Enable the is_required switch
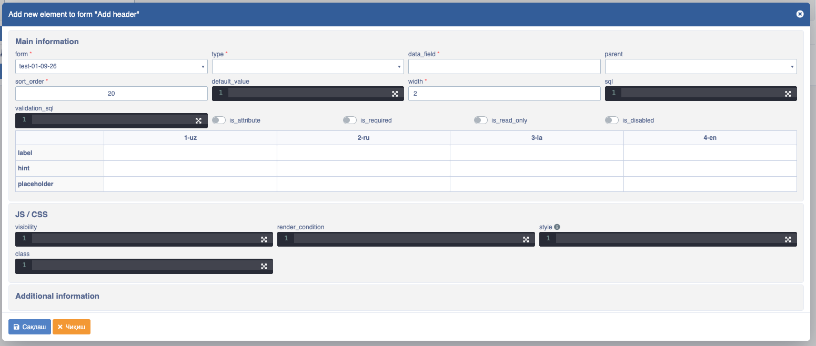Viewport: 816px width, 346px height. [349, 120]
